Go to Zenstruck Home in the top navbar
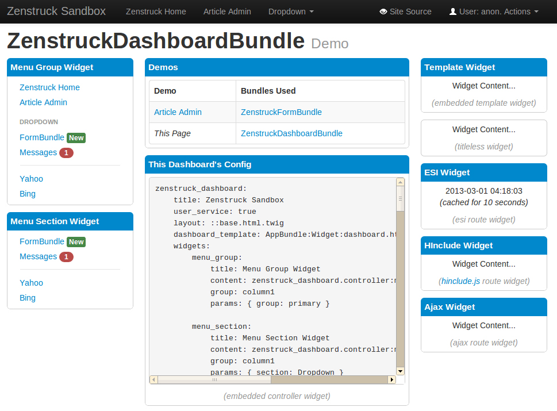557x411 pixels. click(156, 11)
